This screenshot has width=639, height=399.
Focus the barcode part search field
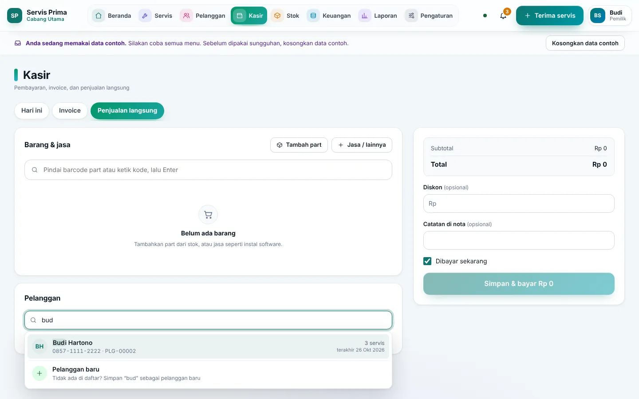tap(208, 170)
